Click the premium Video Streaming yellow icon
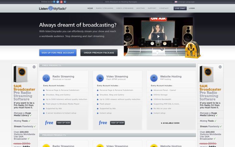Viewport: 235px width, 147px height. [100, 146]
